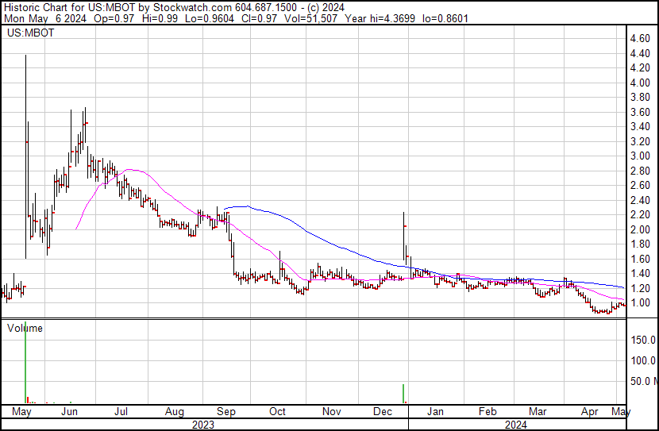Viewport: 659px width, 431px height.
Task: Click the 2023 year label
Action: tap(204, 425)
